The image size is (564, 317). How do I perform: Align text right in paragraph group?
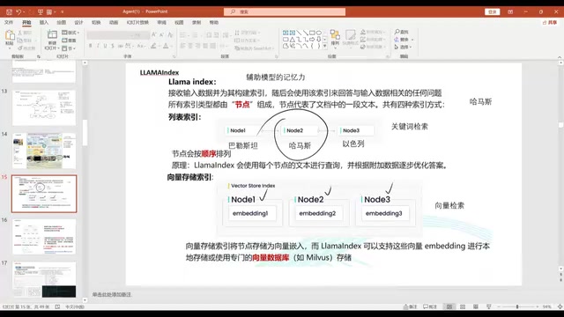197,46
